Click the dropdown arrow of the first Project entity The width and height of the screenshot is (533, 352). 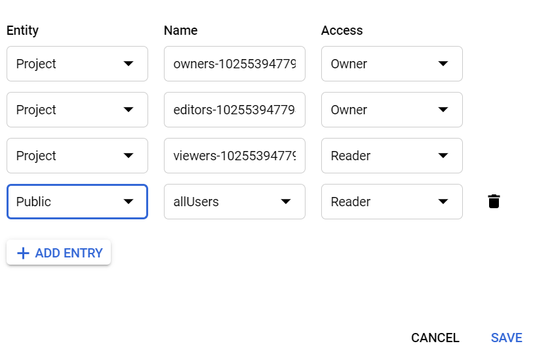click(128, 64)
